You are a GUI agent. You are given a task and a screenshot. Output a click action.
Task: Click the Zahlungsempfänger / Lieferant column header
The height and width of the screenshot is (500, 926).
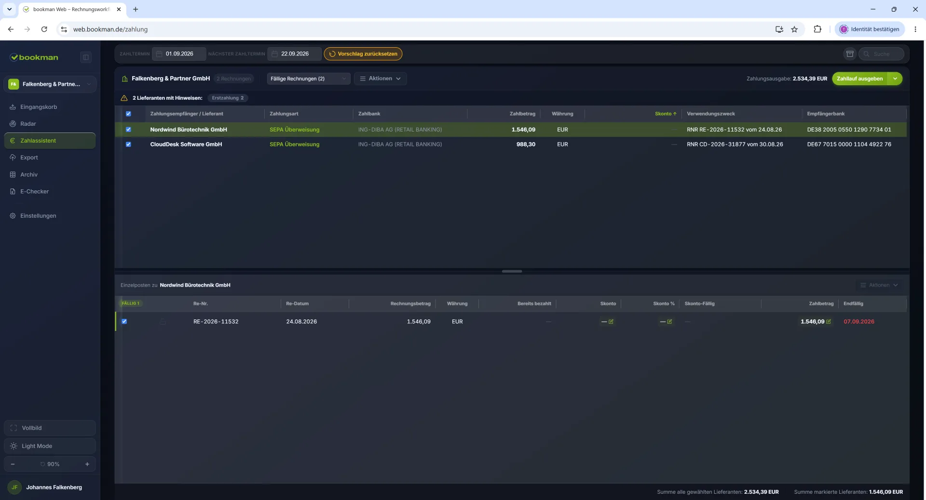click(x=187, y=114)
